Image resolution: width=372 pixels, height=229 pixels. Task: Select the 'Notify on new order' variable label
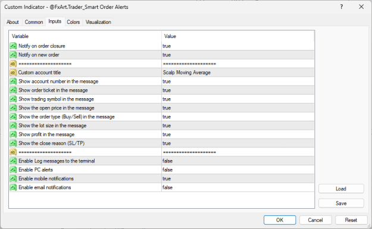[x=39, y=55]
